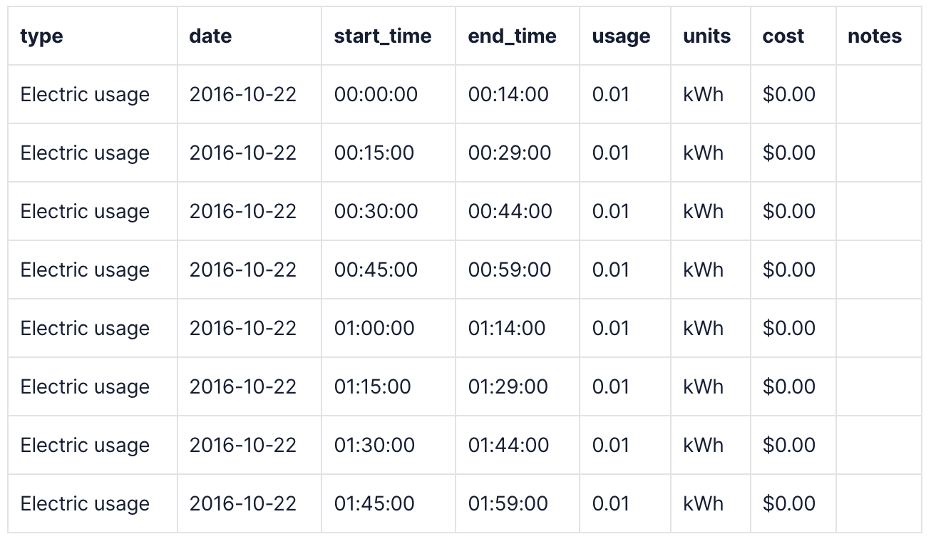The width and height of the screenshot is (931, 539).
Task: Click the 01:59:00 end time cell
Action: 508,504
